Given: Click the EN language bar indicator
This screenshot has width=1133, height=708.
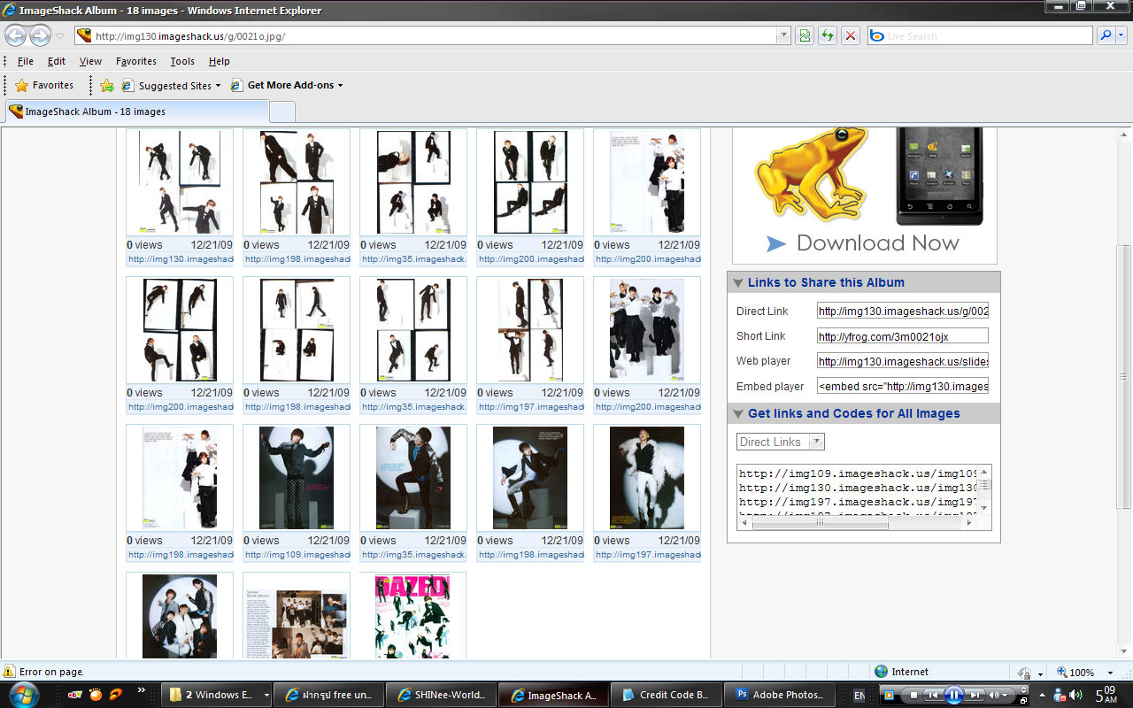Looking at the screenshot, I should (x=859, y=696).
